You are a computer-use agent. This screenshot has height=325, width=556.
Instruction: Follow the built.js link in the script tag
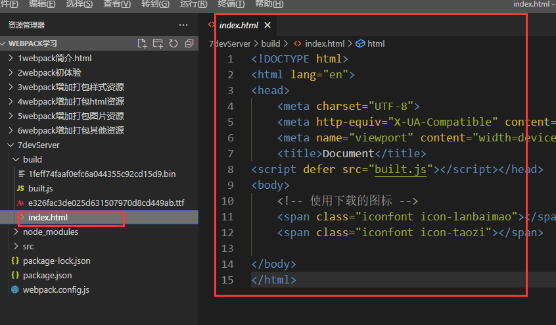click(400, 169)
